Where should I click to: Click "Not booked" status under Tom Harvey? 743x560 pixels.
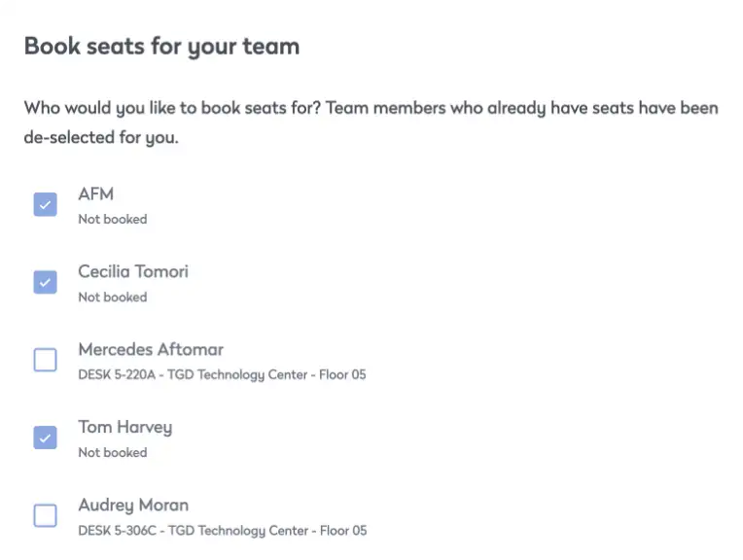(113, 453)
